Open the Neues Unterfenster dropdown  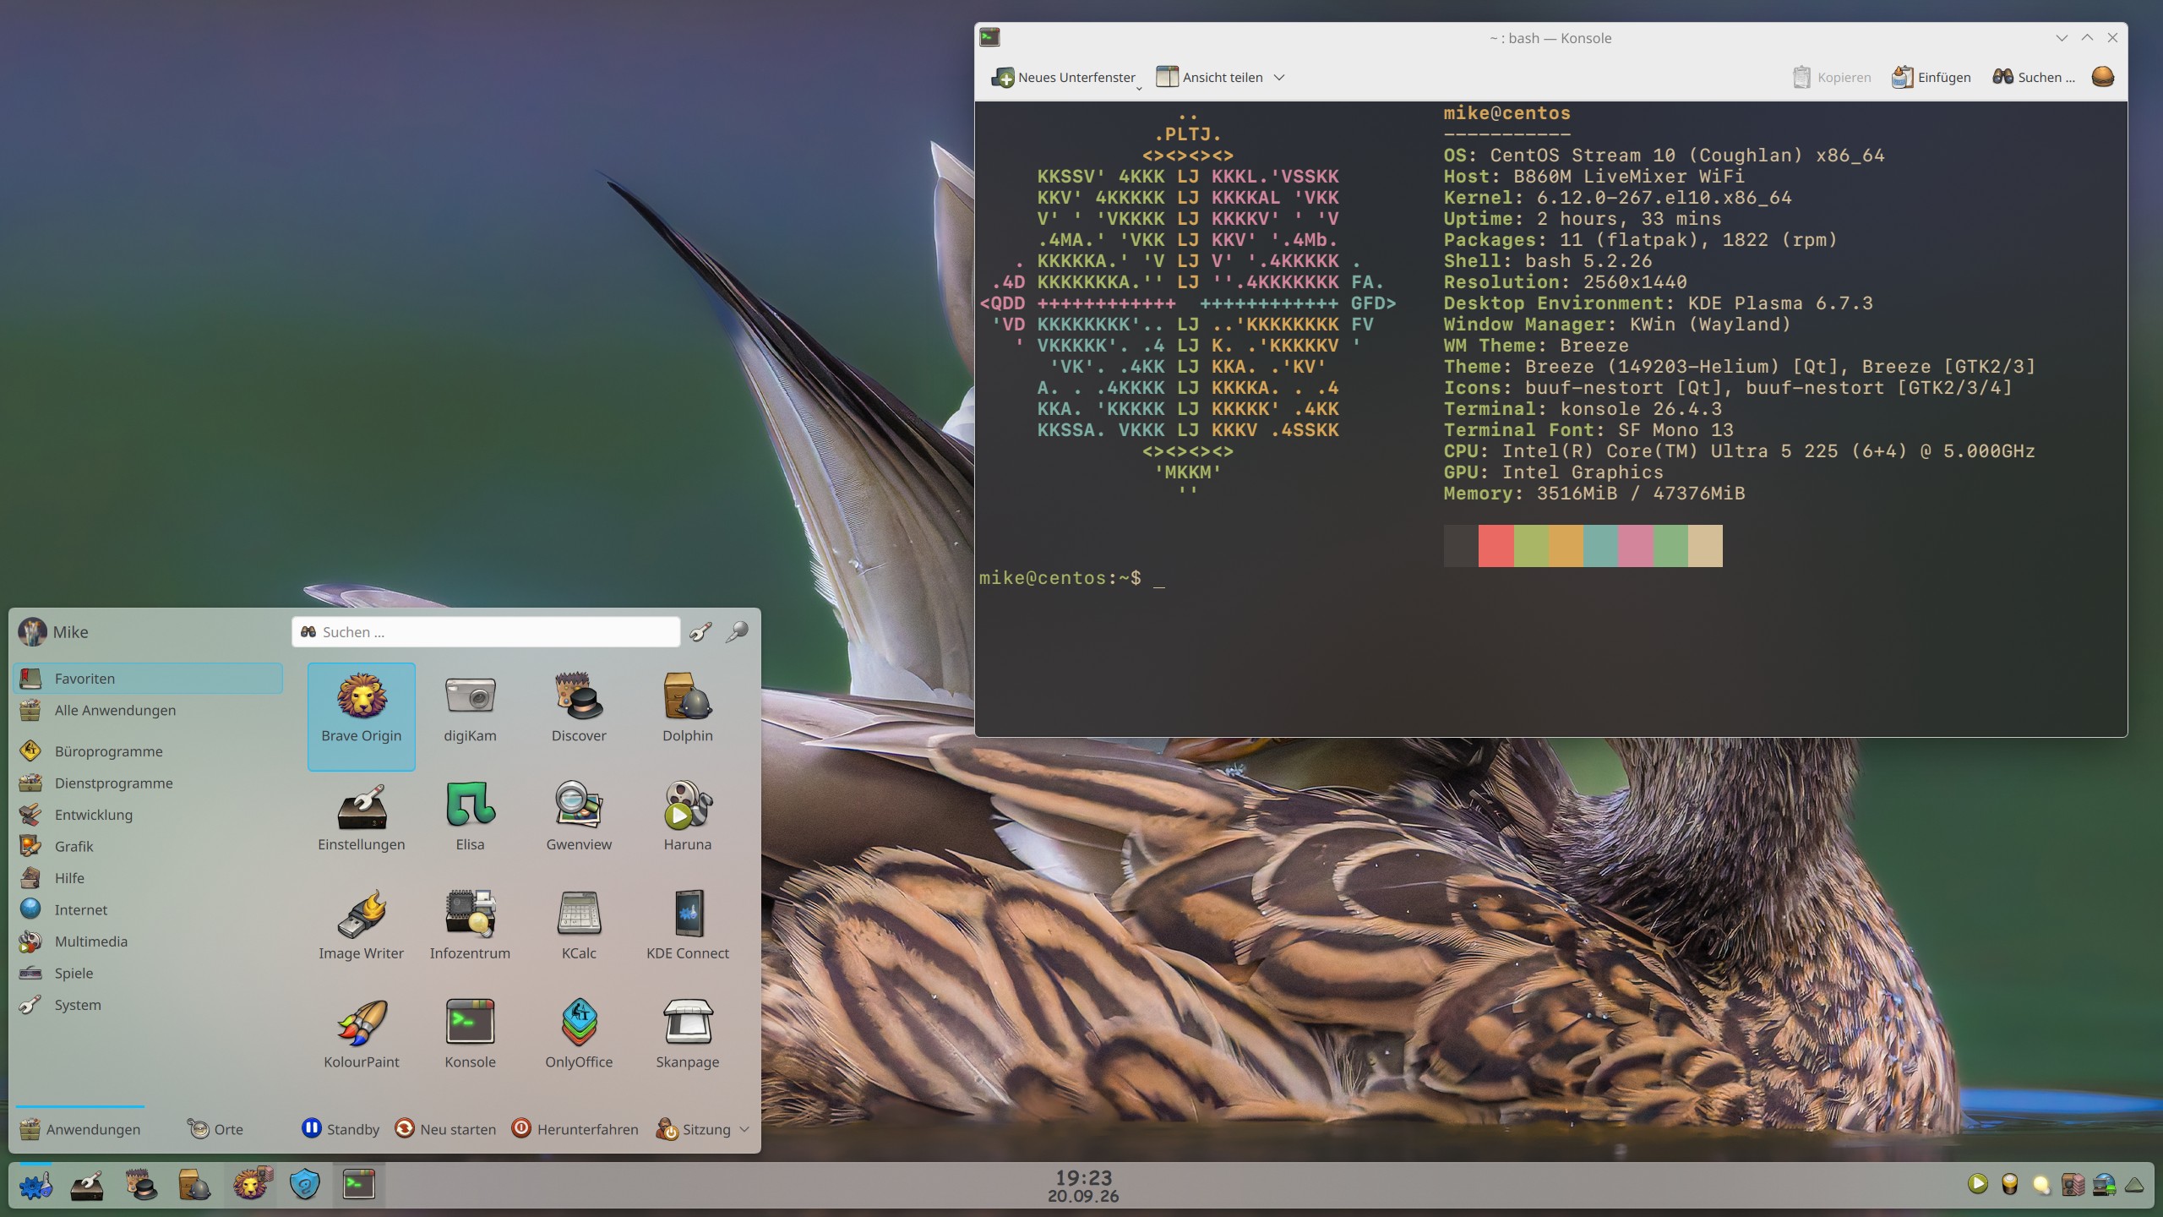coord(1139,88)
